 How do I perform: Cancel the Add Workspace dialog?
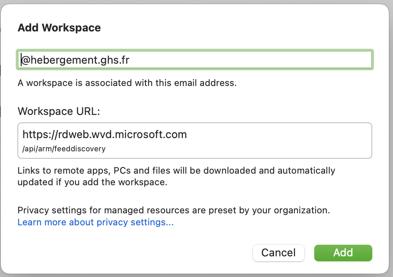coord(279,253)
